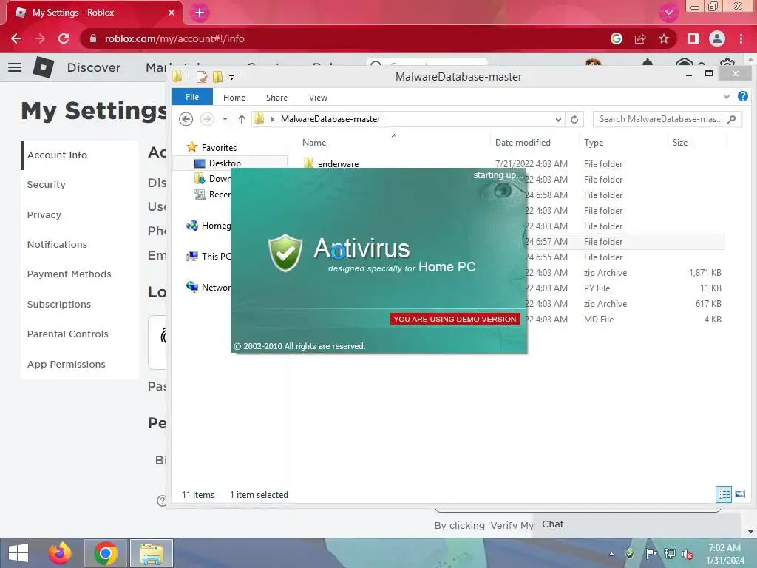
Task: Click Action Center flag tray icon
Action: [x=651, y=553]
